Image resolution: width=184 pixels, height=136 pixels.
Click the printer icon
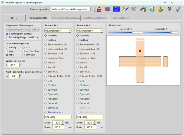[x=152, y=9]
